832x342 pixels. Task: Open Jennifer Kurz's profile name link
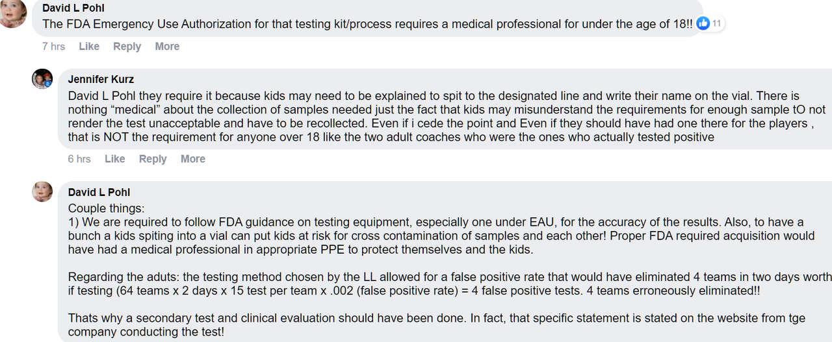tap(101, 80)
